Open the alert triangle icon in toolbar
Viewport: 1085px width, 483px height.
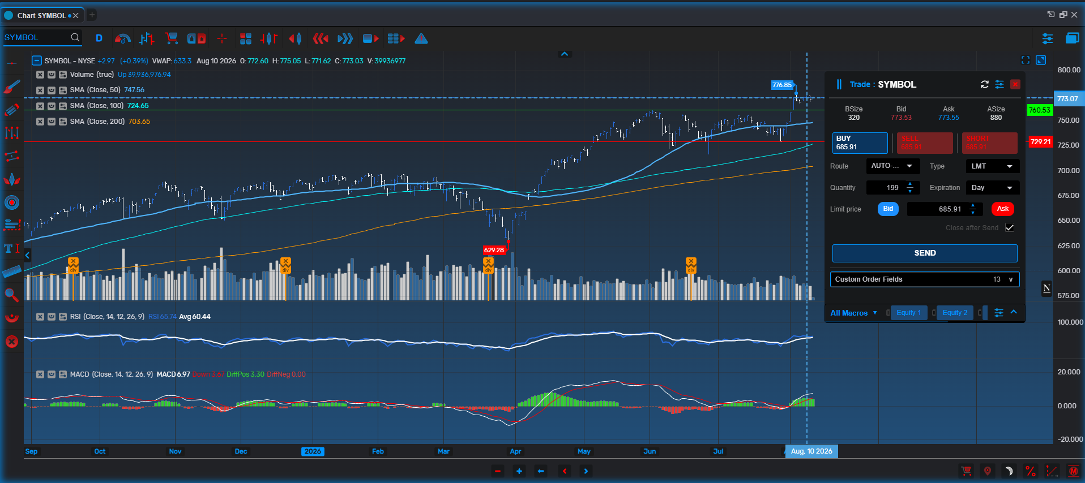(x=421, y=38)
